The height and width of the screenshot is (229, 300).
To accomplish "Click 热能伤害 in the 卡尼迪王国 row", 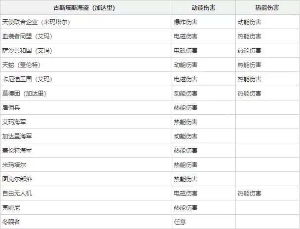I will click(249, 79).
